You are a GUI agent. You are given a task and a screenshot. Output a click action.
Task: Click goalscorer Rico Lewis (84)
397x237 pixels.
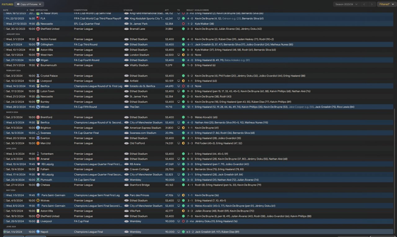coord(346,107)
